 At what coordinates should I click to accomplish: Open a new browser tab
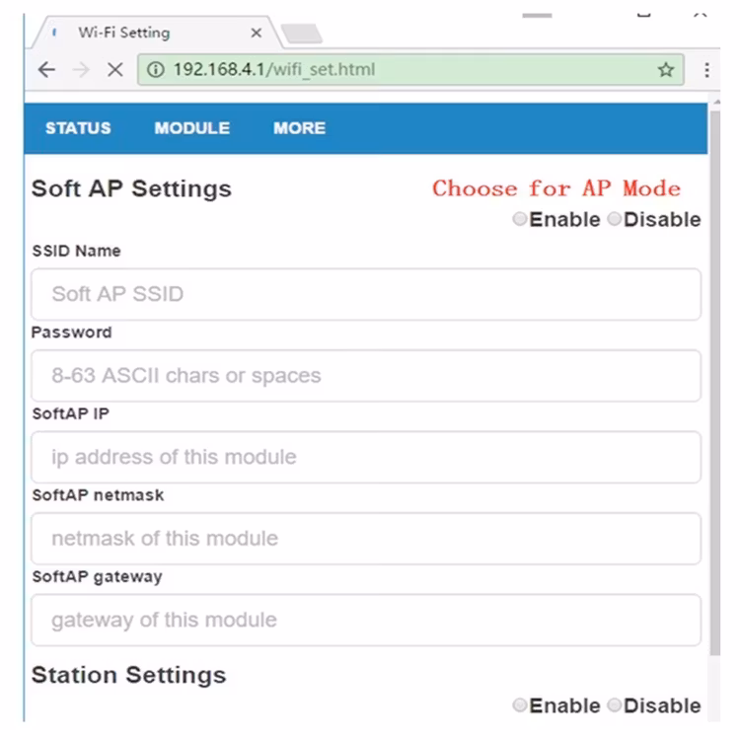click(x=302, y=34)
